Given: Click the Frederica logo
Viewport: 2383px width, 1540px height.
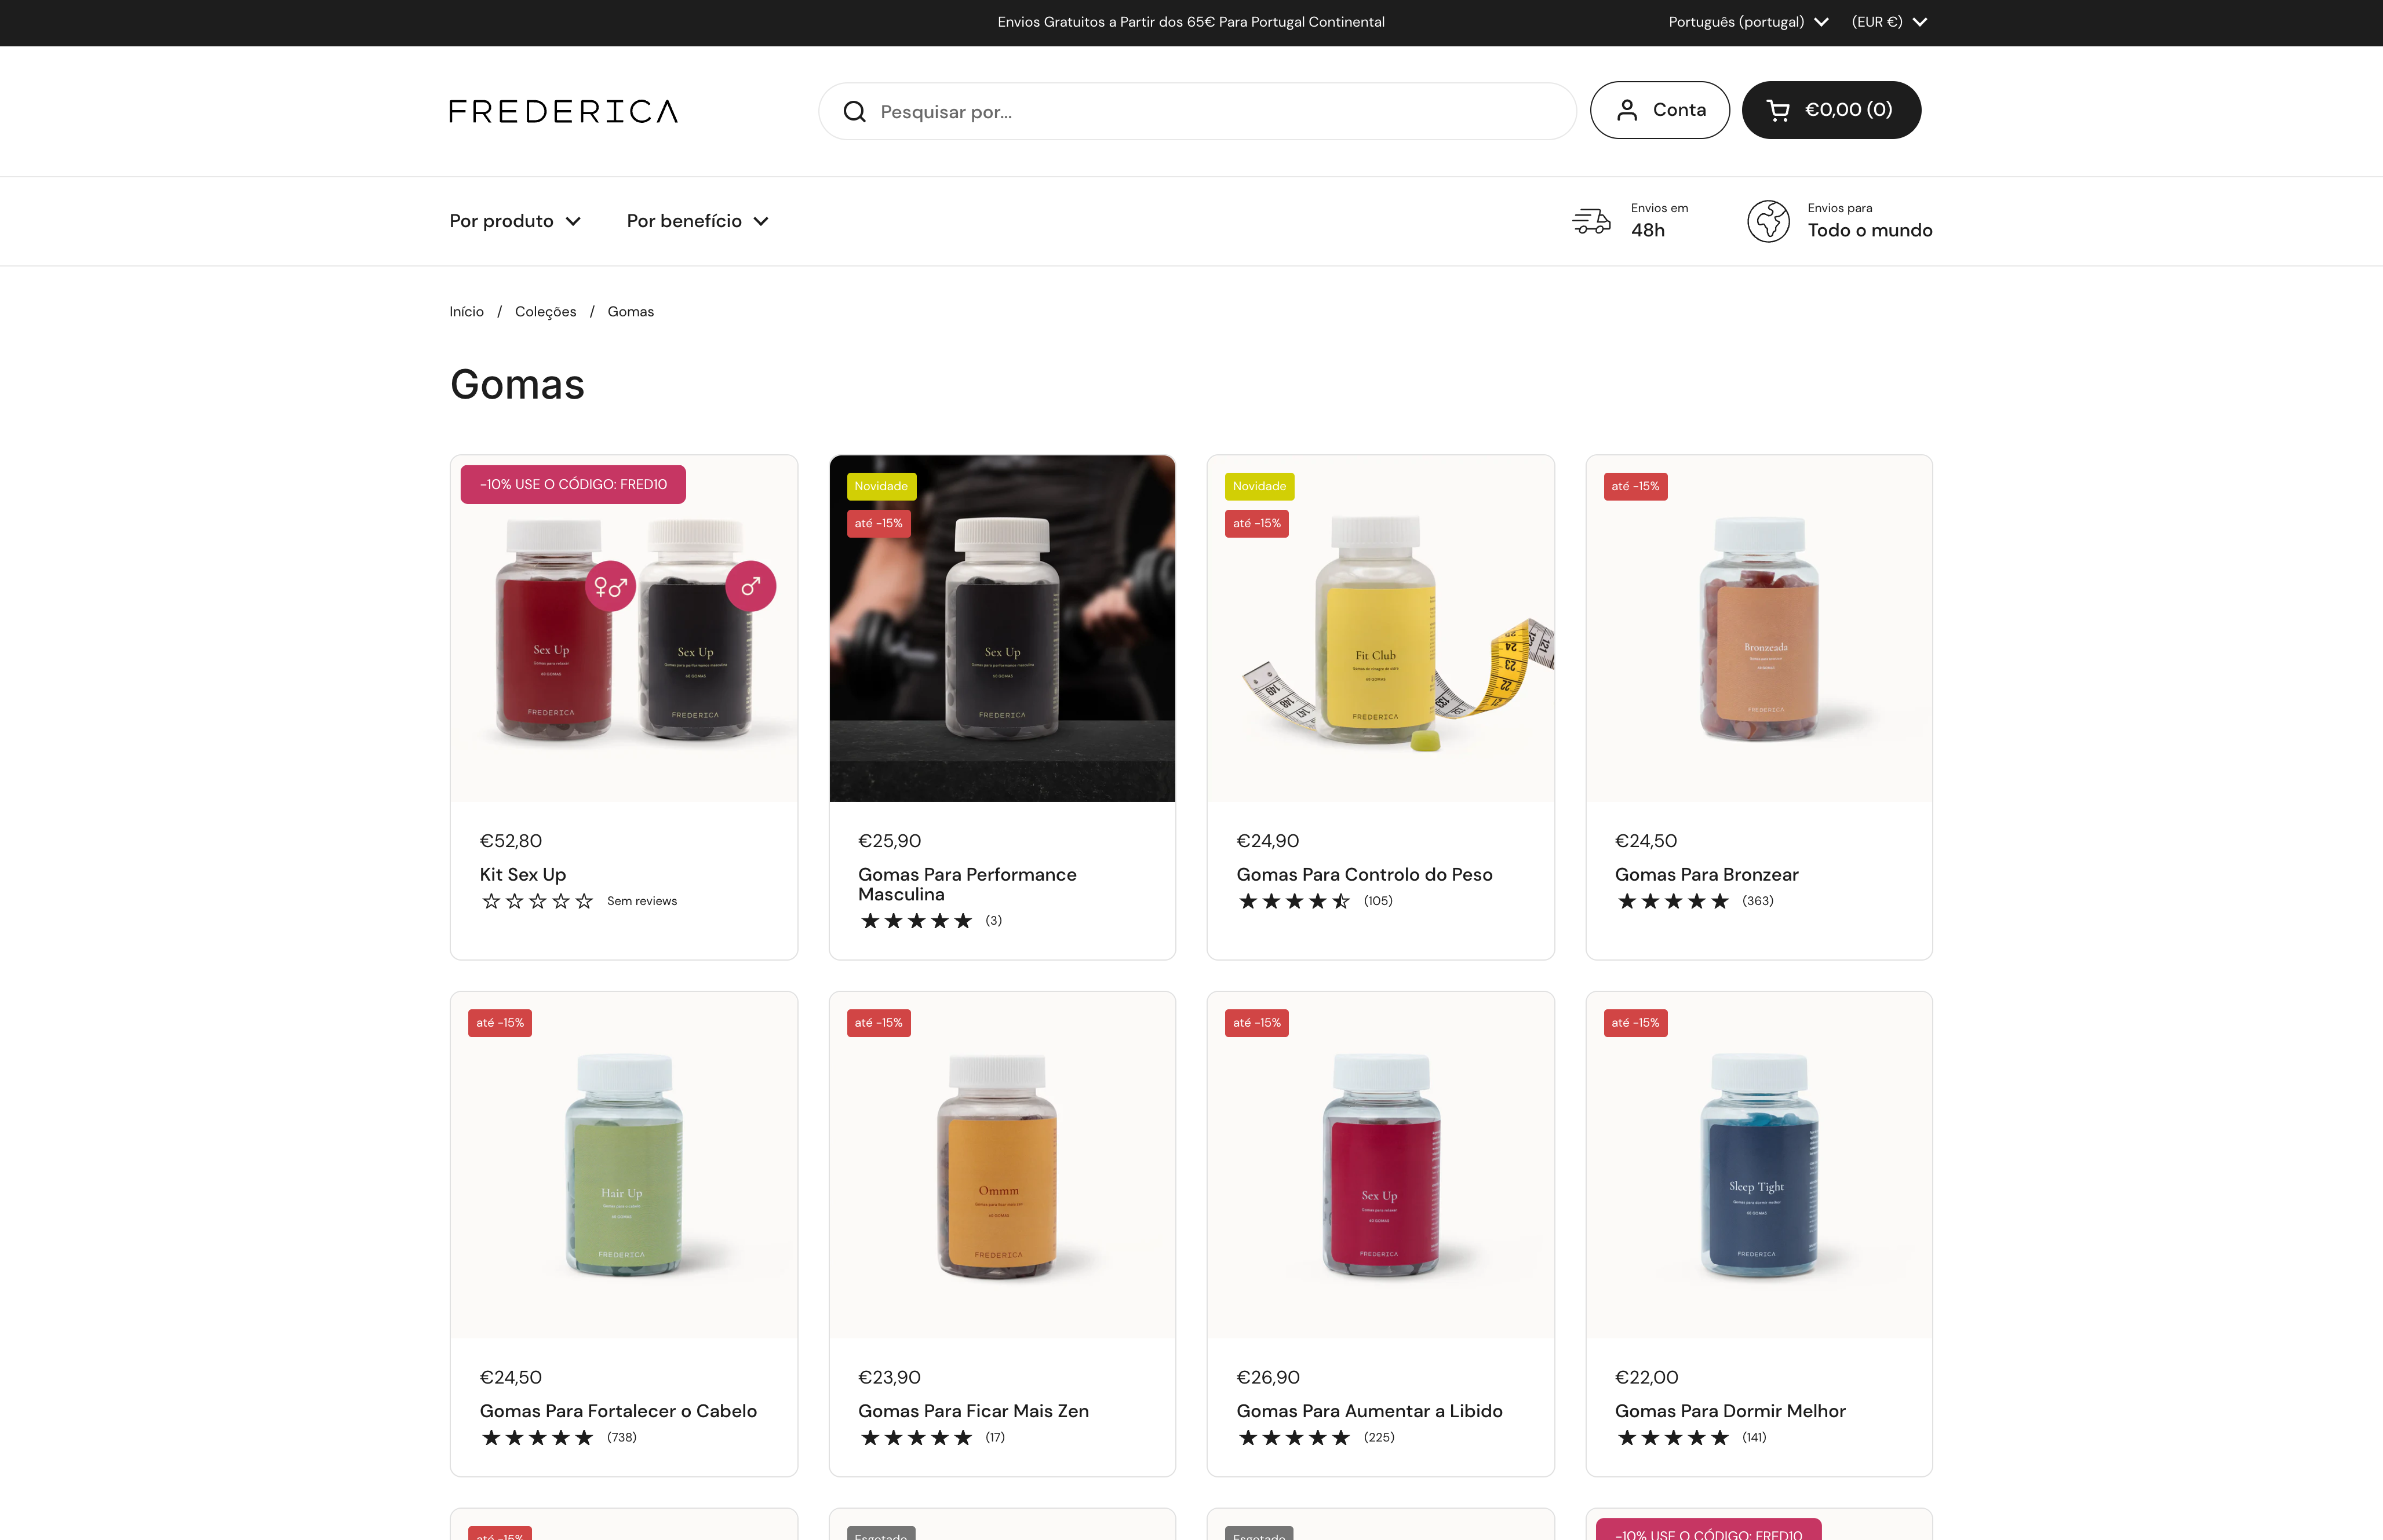Looking at the screenshot, I should (x=564, y=111).
